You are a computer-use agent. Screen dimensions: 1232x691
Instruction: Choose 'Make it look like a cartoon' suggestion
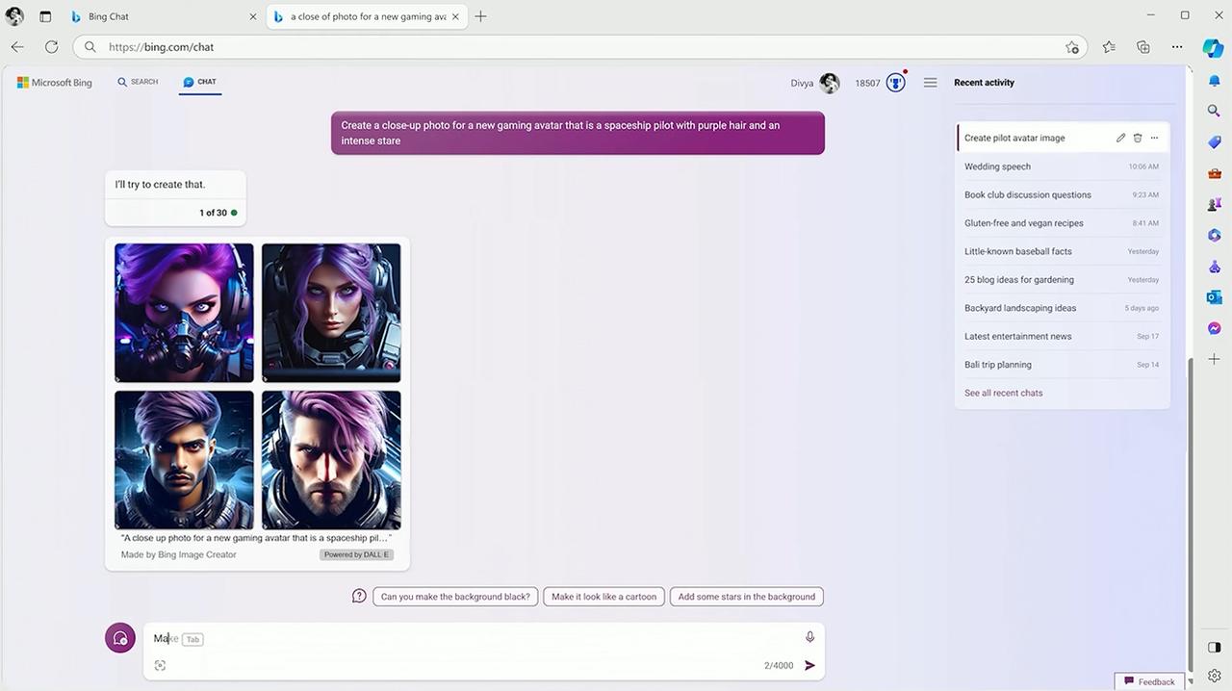(603, 597)
